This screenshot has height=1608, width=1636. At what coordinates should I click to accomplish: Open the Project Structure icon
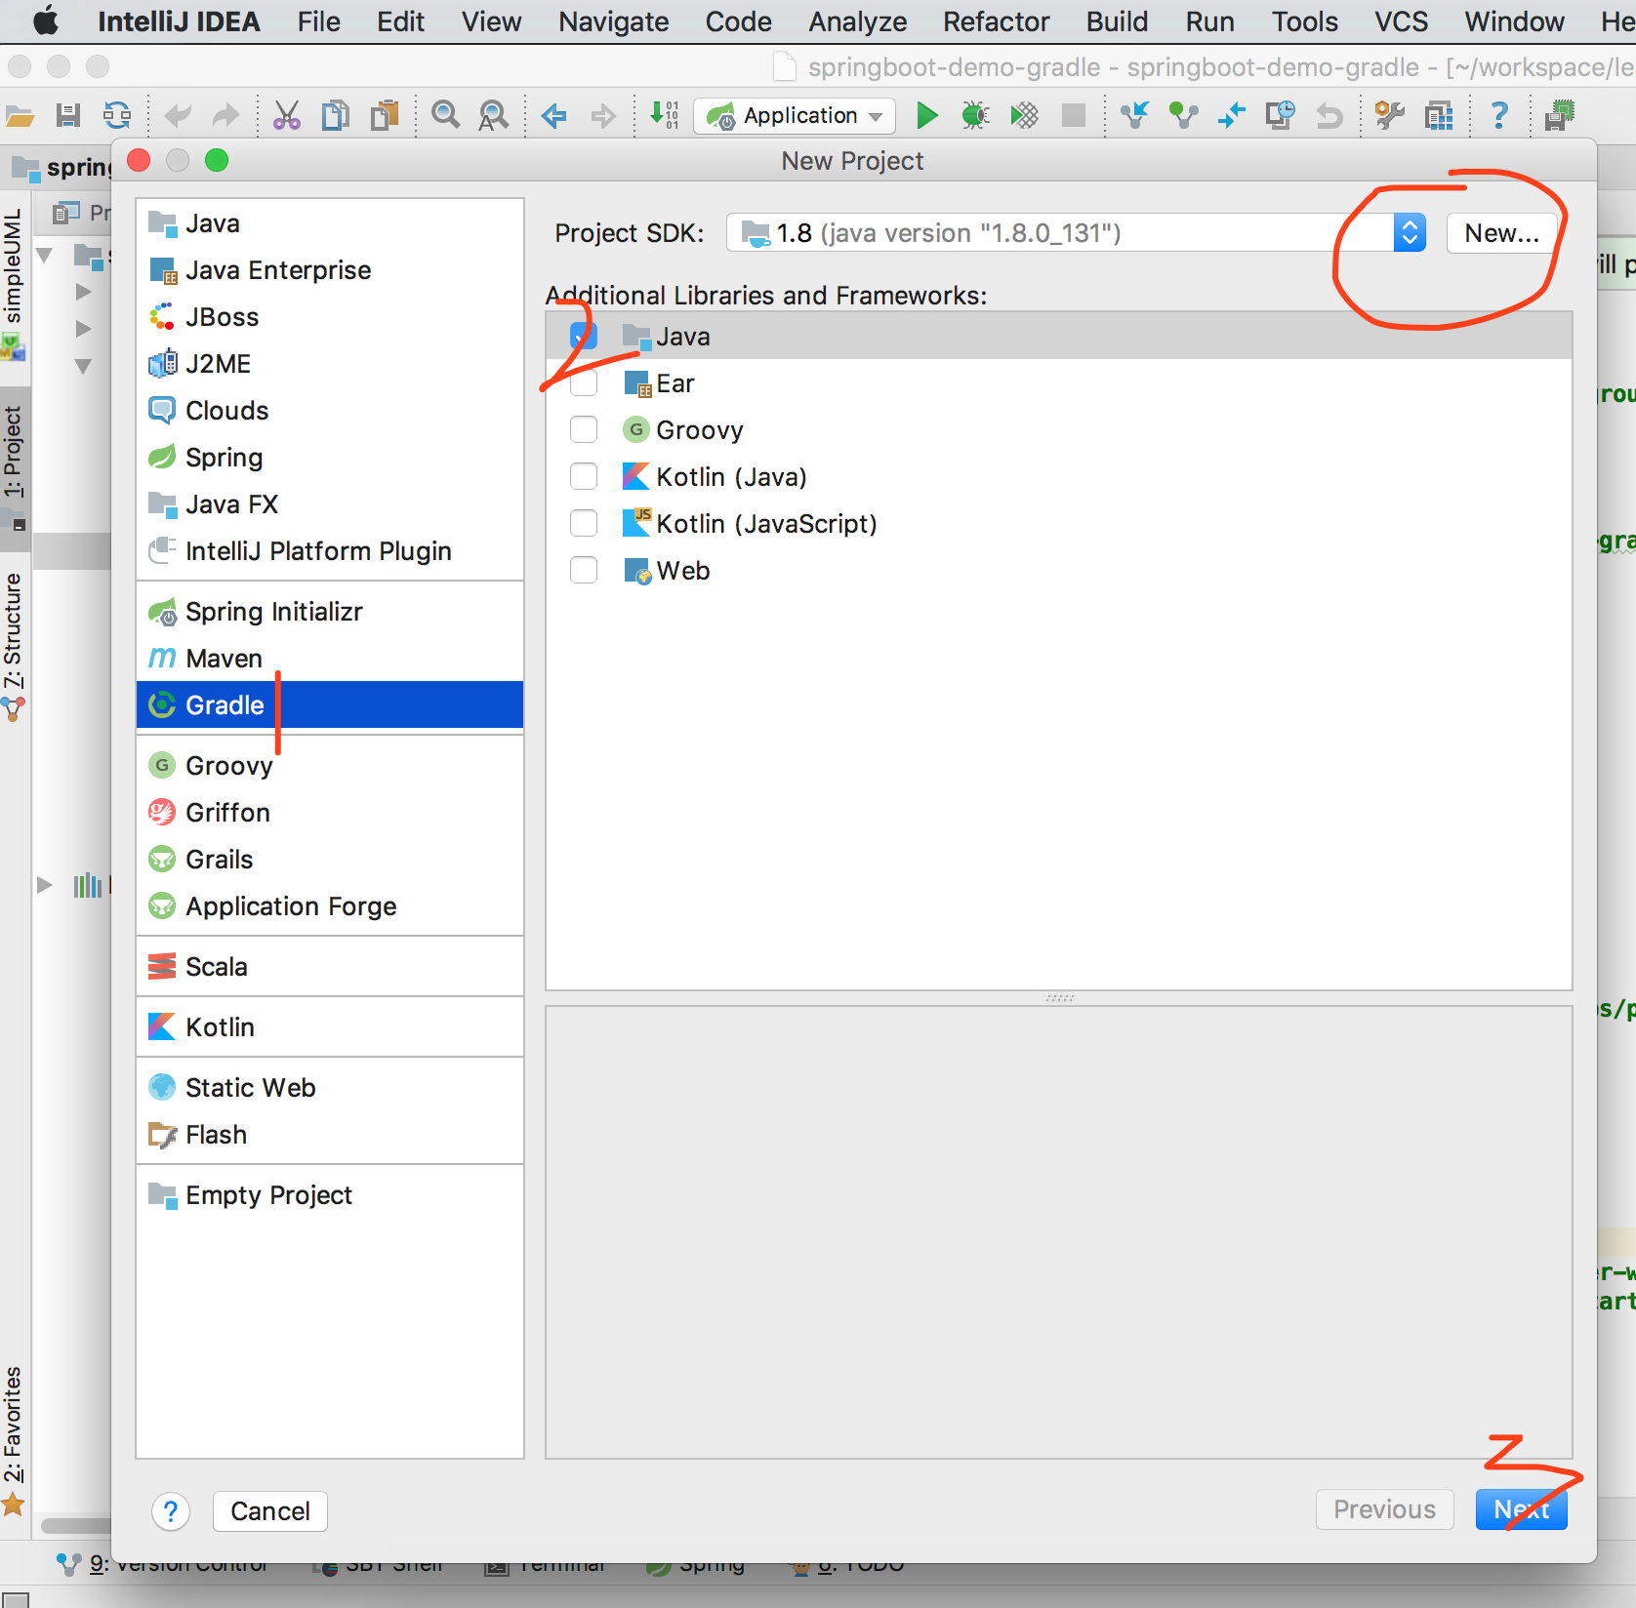tap(1439, 116)
